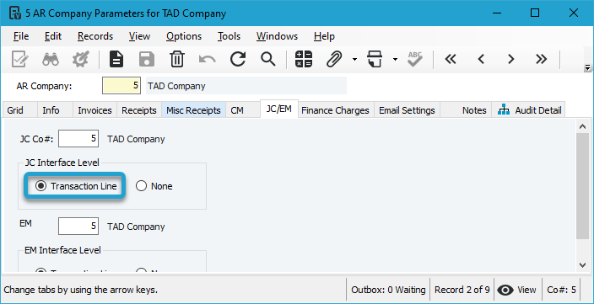Switch to the Finance Charges tab
This screenshot has width=594, height=304.
click(335, 110)
